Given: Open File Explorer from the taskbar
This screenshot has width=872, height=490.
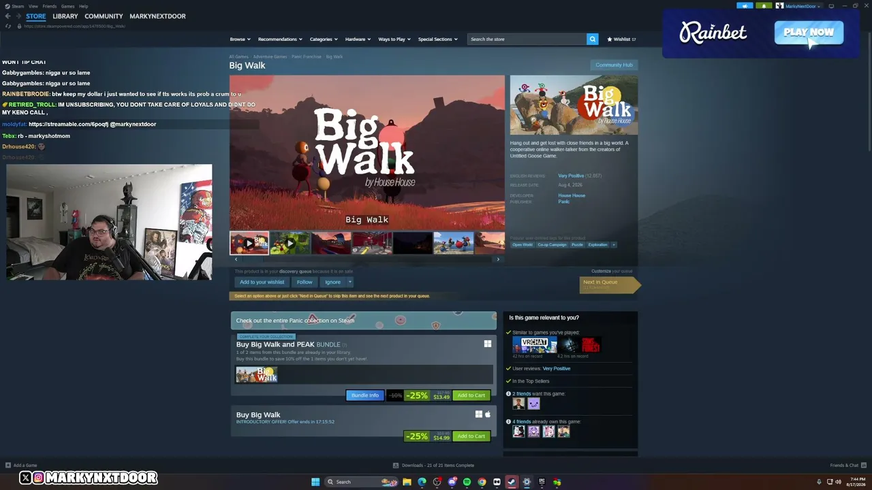Looking at the screenshot, I should pyautogui.click(x=407, y=482).
